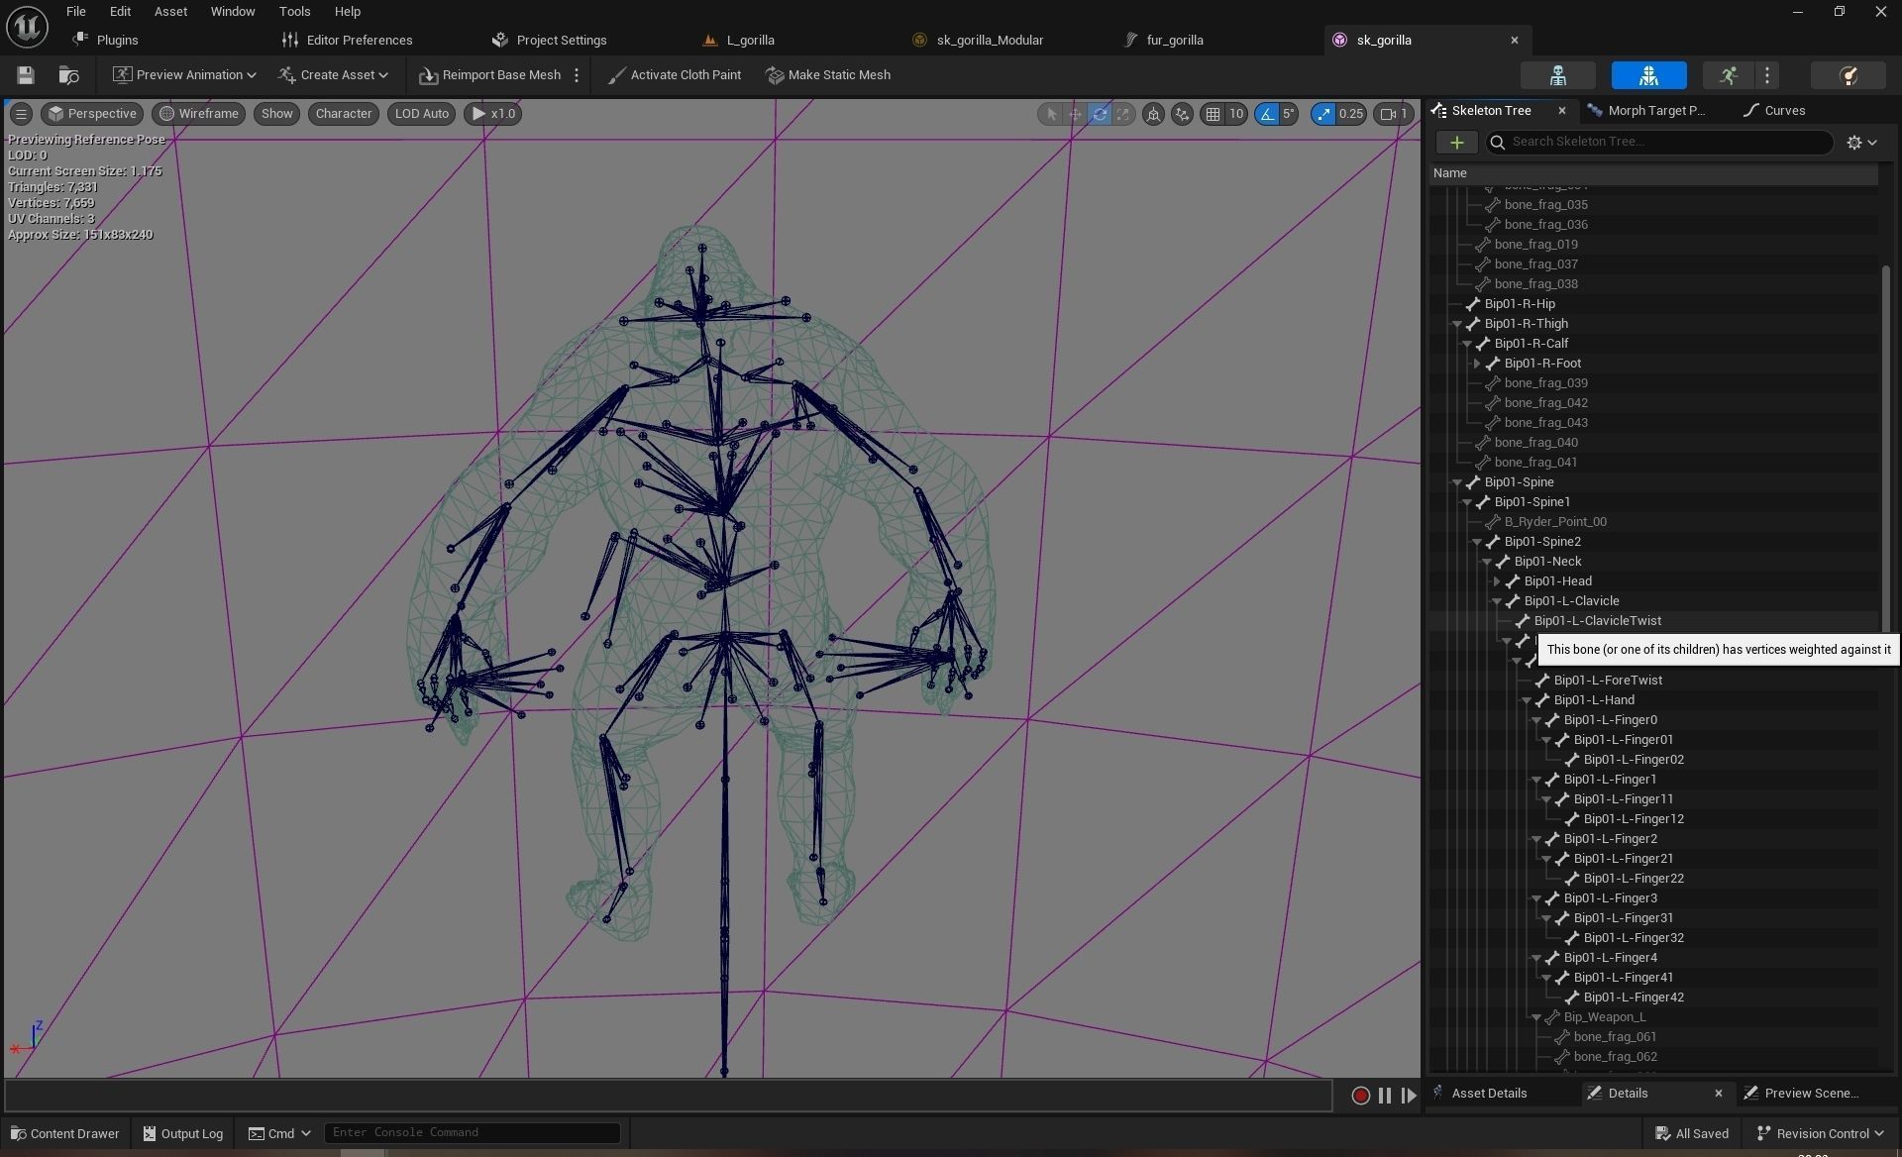
Task: Open the Window menu
Action: [x=233, y=12]
